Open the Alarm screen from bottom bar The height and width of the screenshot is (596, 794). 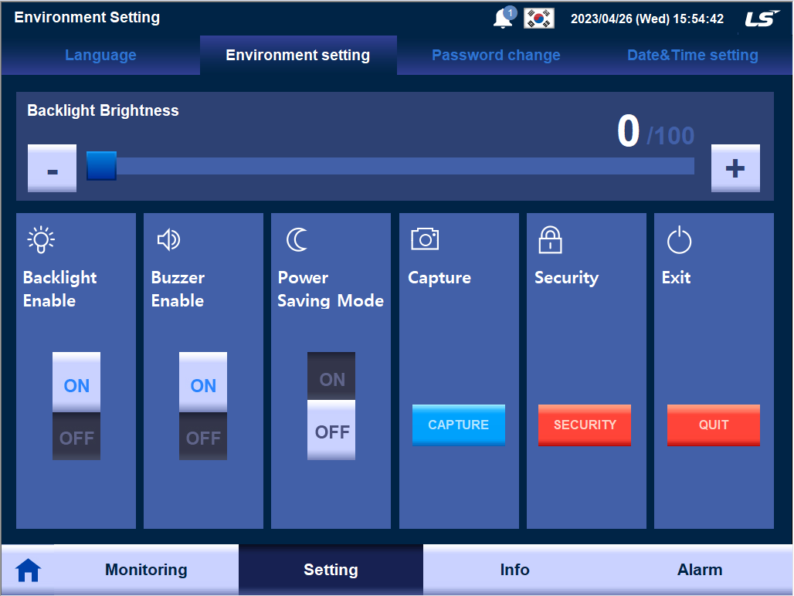700,569
